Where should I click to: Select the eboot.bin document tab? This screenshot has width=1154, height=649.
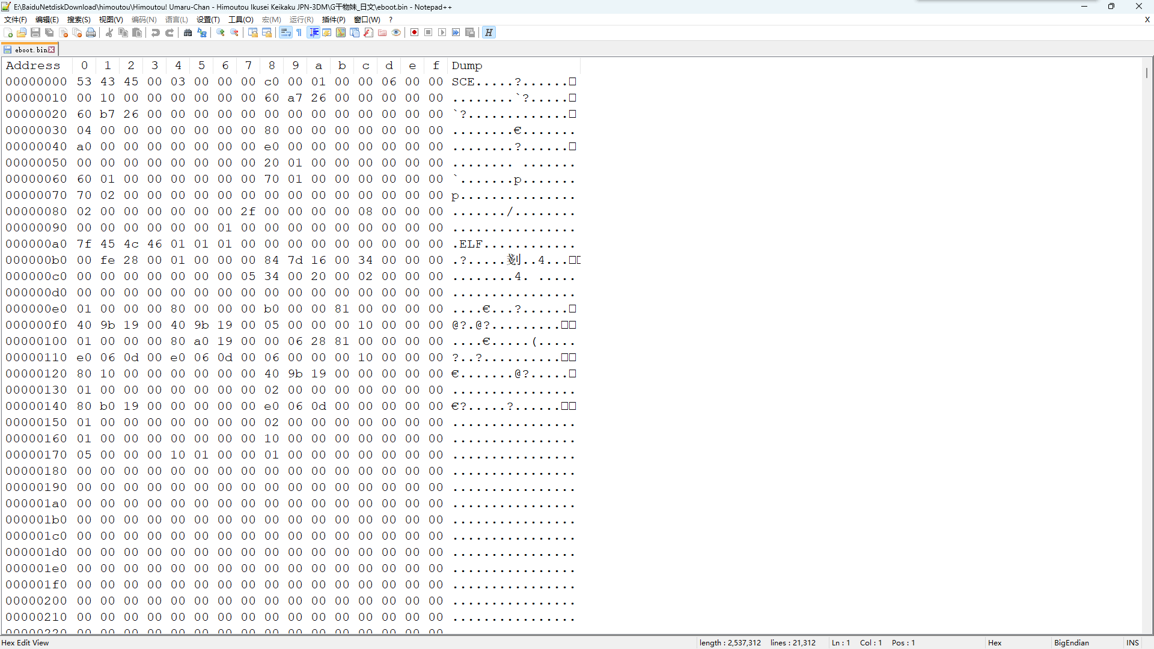tap(29, 50)
